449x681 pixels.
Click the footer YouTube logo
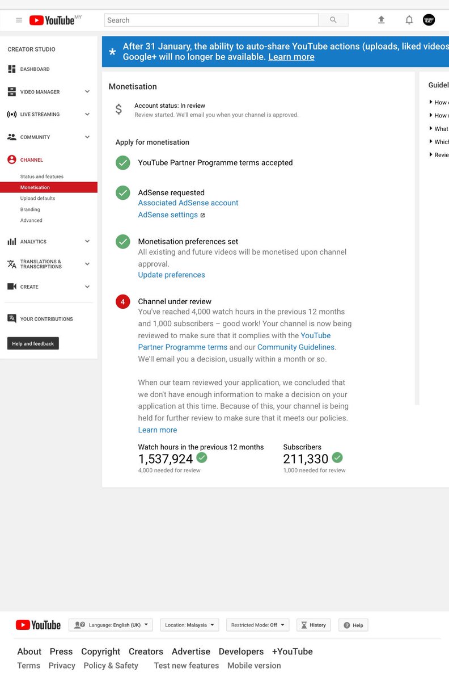click(38, 625)
